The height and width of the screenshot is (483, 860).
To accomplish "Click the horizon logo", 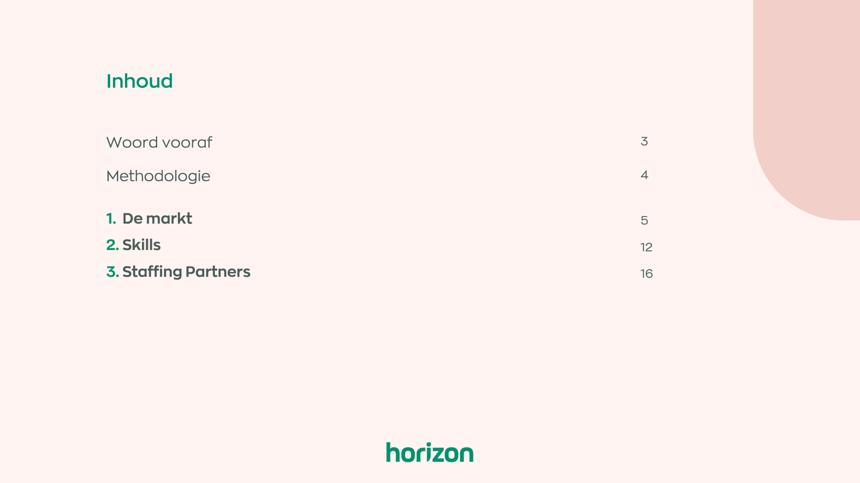I will click(x=429, y=452).
